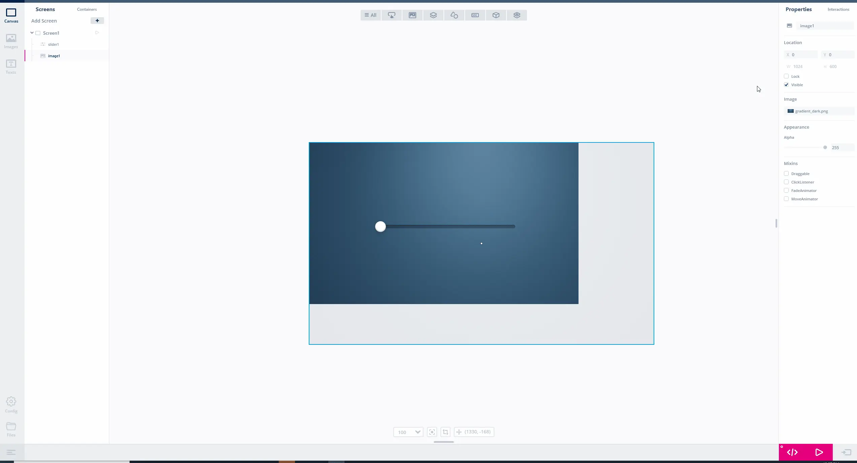857x463 pixels.
Task: Enable the ClickListener mixin
Action: coord(786,182)
